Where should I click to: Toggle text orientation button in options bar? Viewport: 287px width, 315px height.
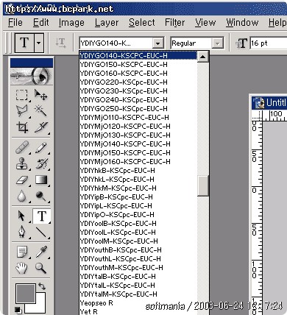pyautogui.click(x=60, y=43)
